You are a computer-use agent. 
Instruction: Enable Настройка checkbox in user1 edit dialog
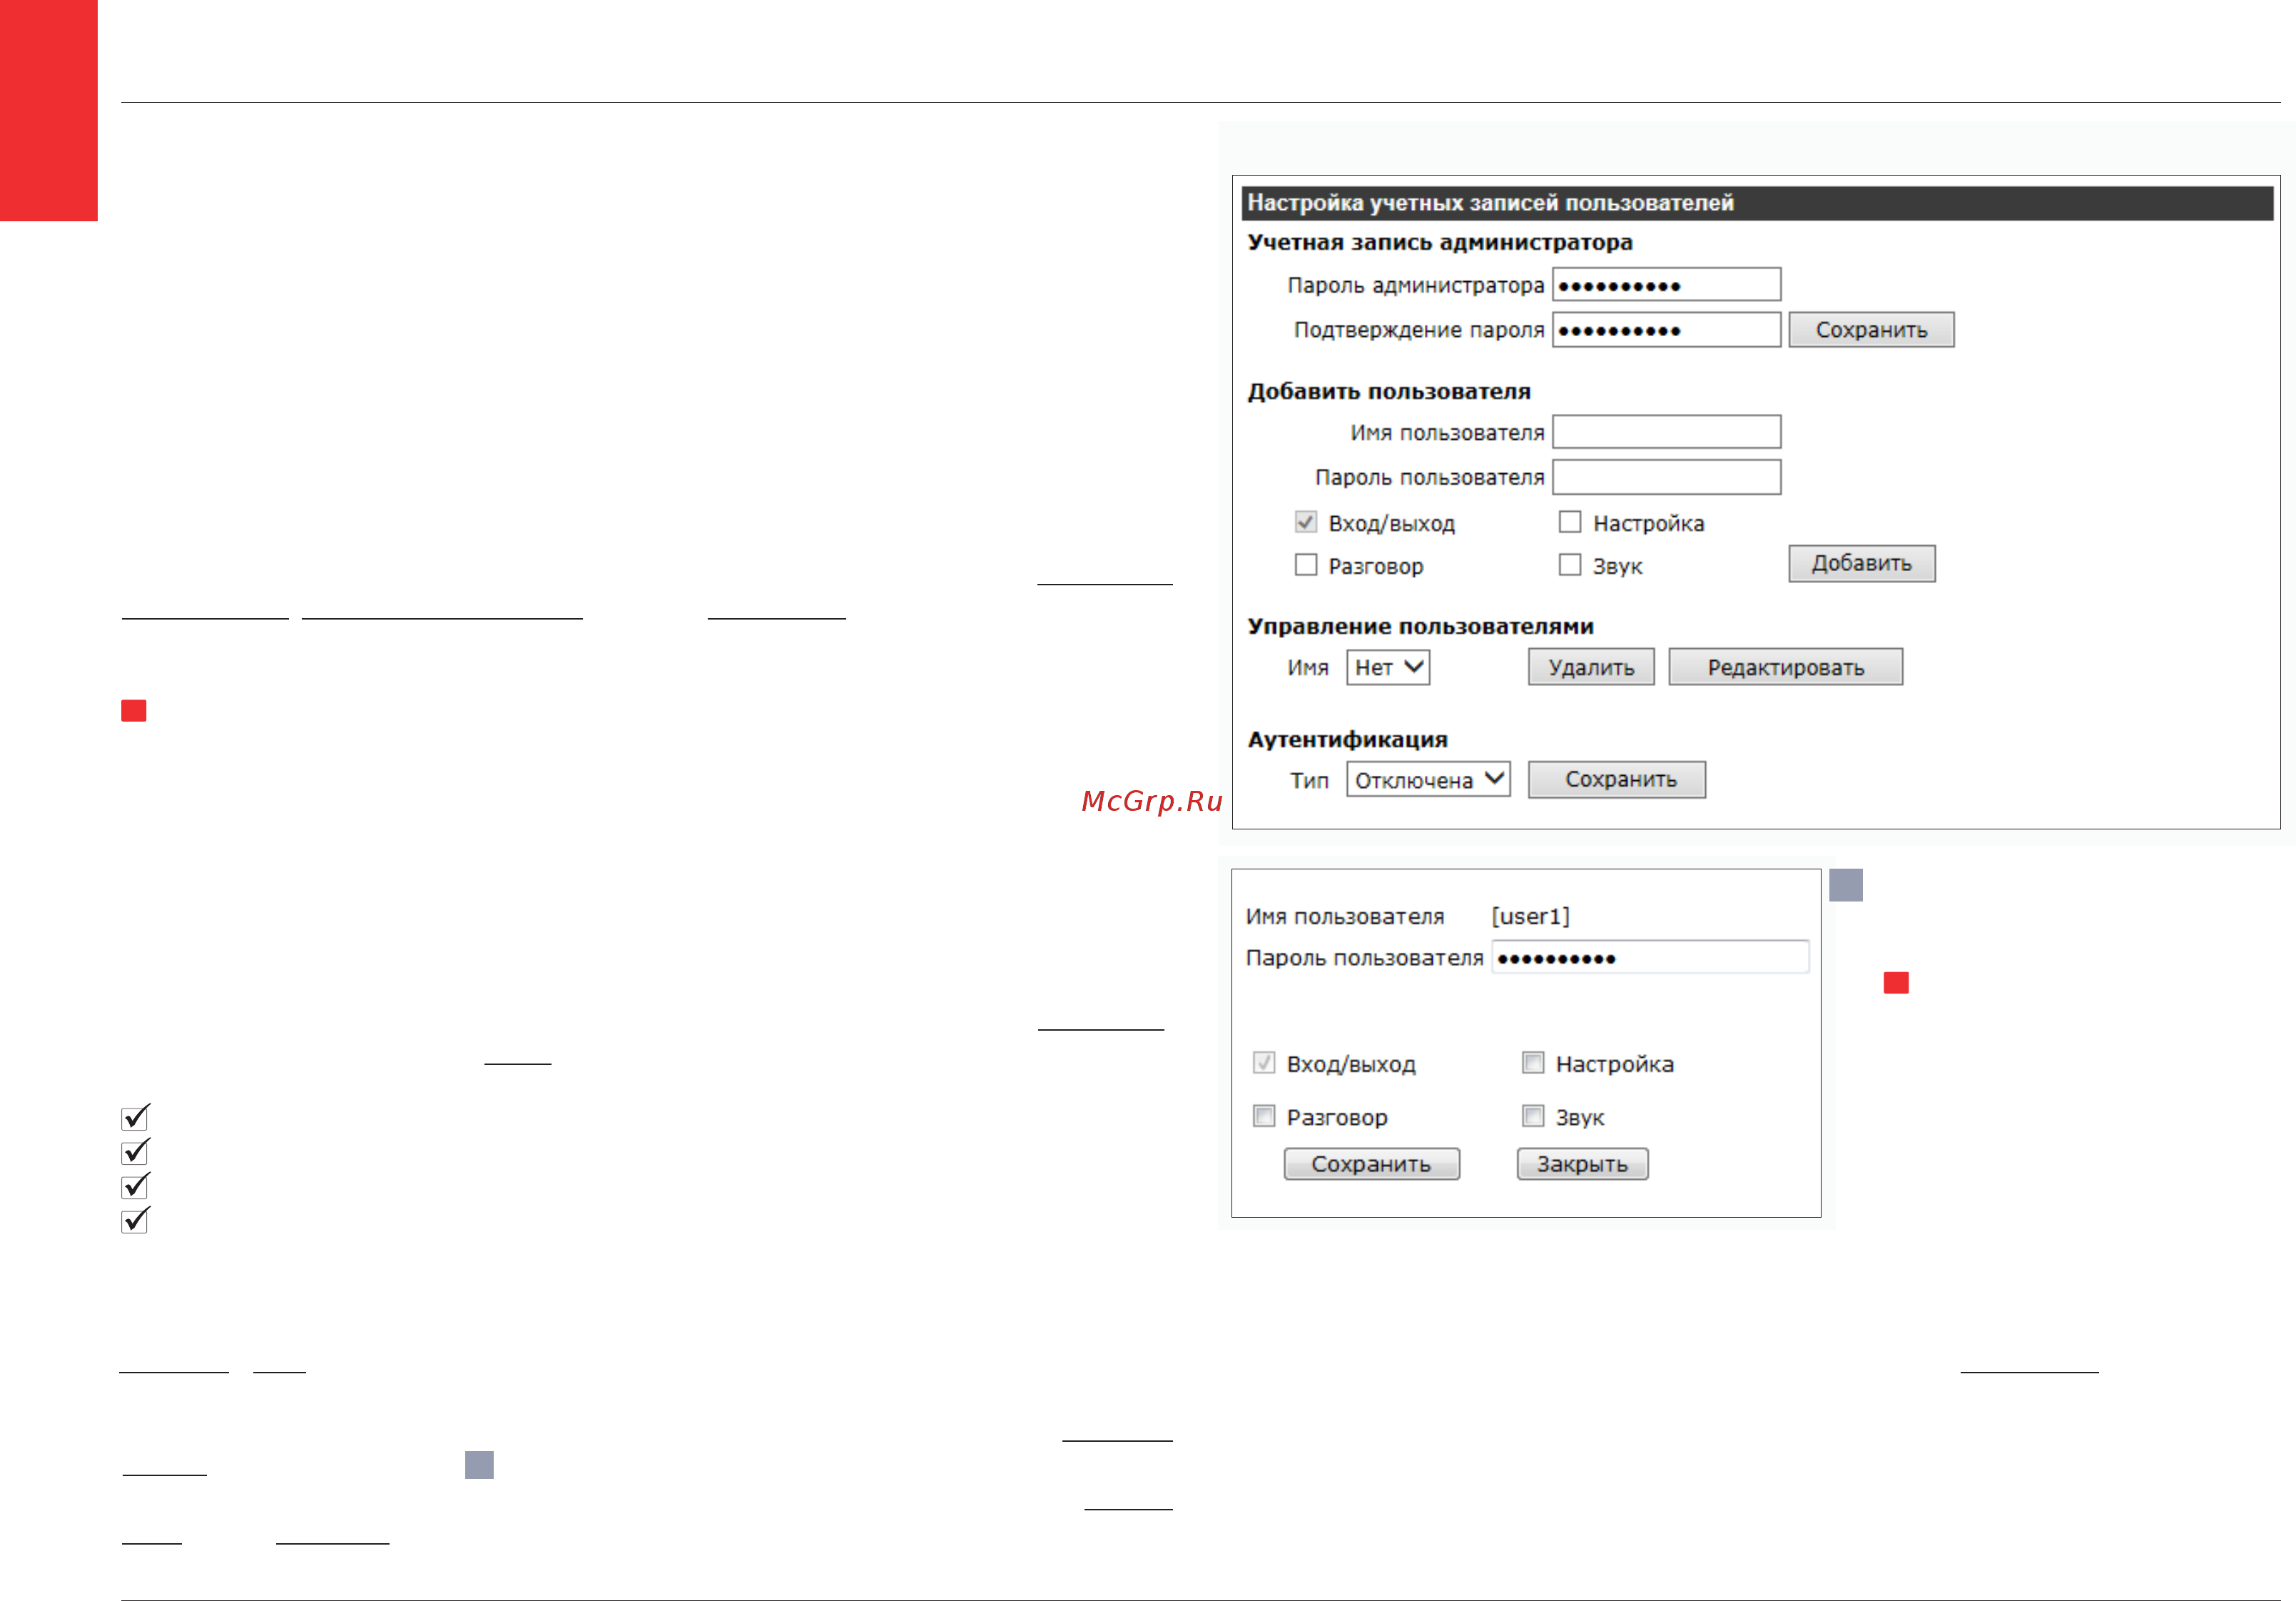(1533, 1063)
